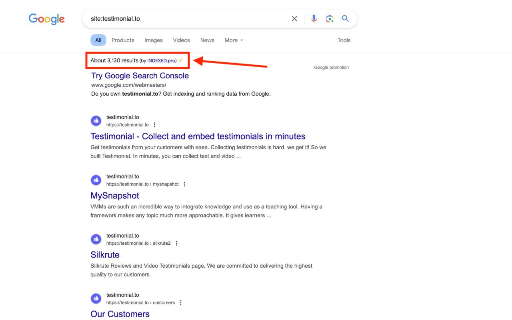Expand the More dropdown
The image size is (512, 320).
[234, 40]
